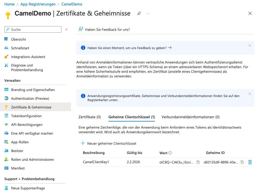Click the Beschreibung column header
The image size is (259, 194).
point(94,153)
